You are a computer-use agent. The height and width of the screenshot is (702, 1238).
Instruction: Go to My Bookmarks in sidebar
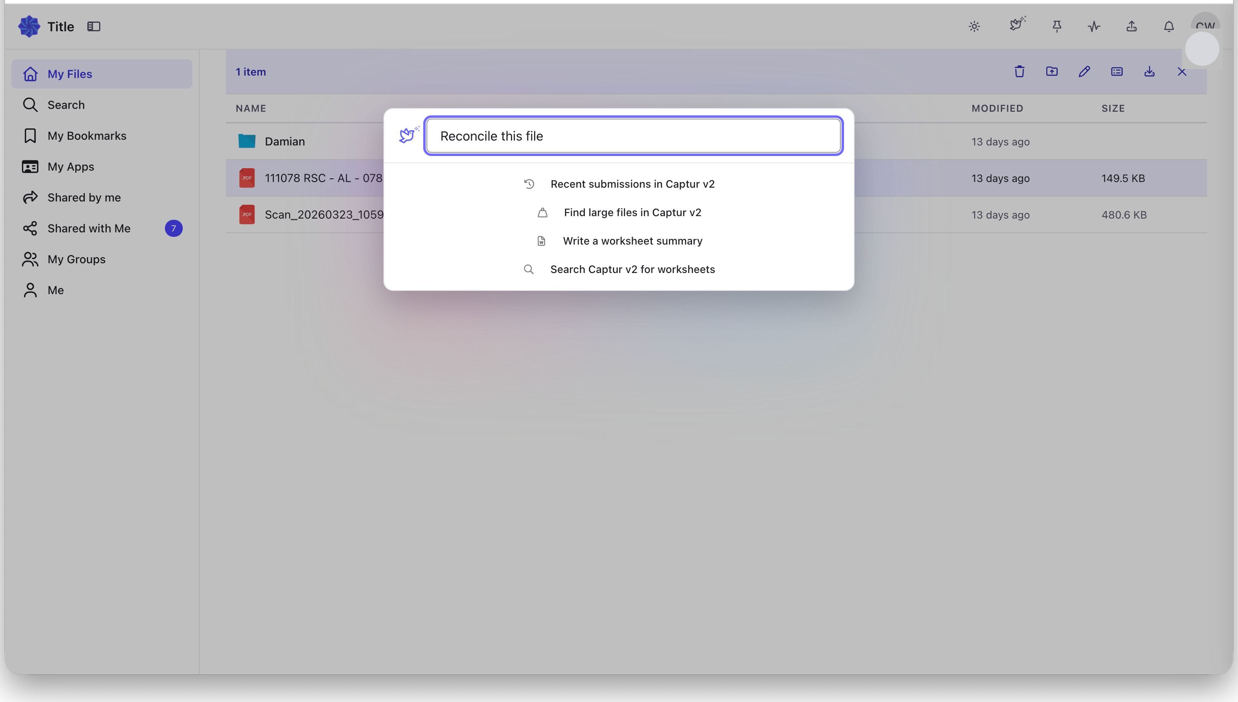(87, 136)
